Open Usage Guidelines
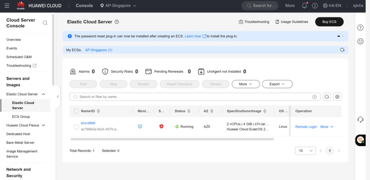 click(292, 22)
